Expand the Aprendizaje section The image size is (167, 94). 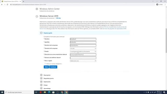click(x=41, y=88)
